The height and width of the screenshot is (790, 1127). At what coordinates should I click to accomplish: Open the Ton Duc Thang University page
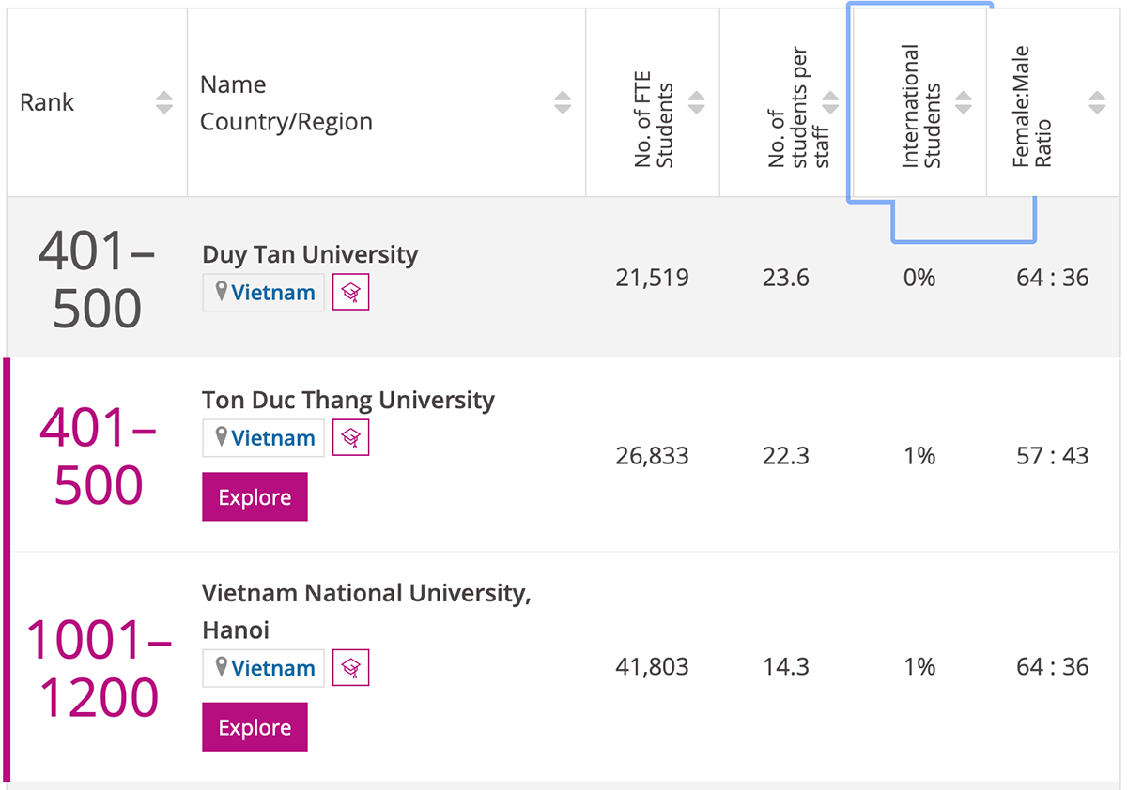(x=347, y=400)
